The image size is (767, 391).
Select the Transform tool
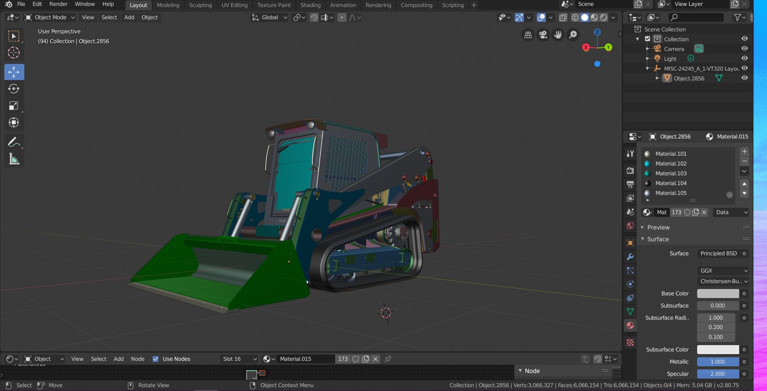(14, 122)
